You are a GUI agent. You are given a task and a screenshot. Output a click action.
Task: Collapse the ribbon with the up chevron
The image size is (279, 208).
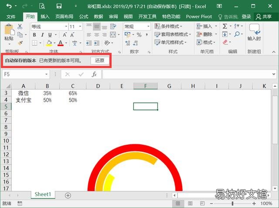click(273, 52)
